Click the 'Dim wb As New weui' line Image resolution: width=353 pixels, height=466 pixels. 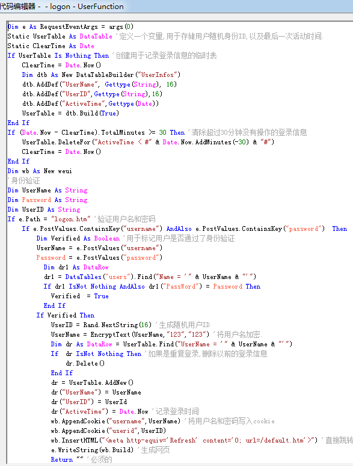click(40, 171)
